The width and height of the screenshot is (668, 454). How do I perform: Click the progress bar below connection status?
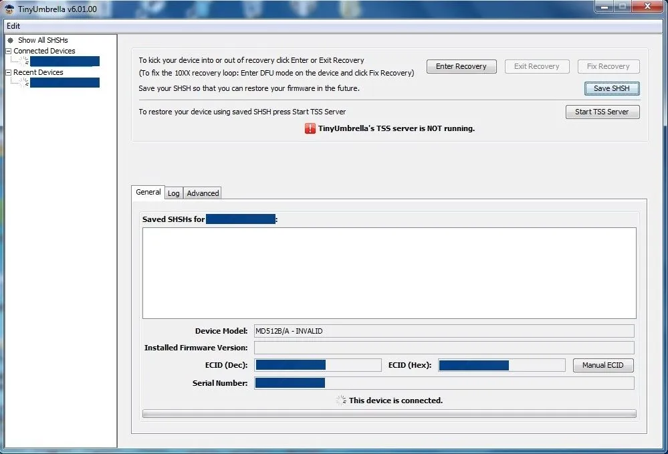pyautogui.click(x=389, y=414)
